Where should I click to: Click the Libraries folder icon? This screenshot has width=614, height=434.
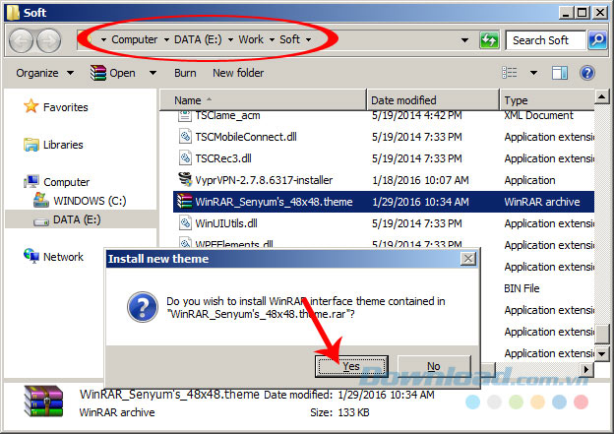(x=31, y=145)
